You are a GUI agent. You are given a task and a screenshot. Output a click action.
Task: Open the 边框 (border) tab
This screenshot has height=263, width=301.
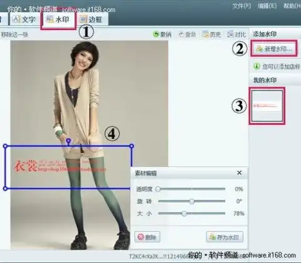click(92, 19)
